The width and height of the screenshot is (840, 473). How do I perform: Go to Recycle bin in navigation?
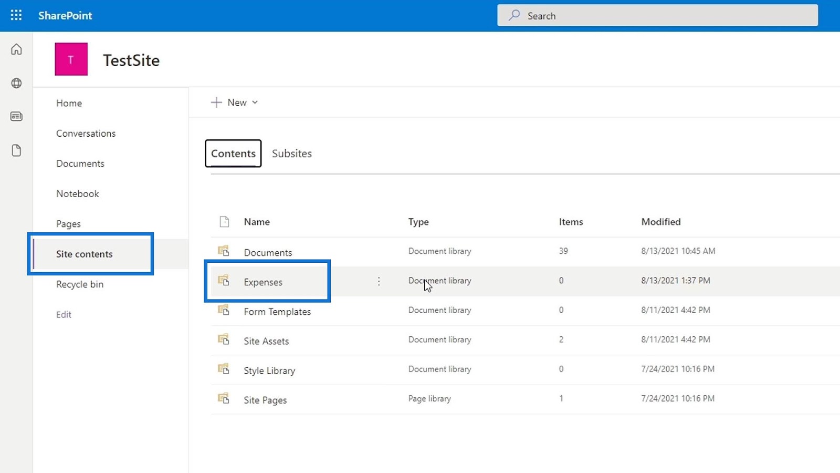point(80,284)
